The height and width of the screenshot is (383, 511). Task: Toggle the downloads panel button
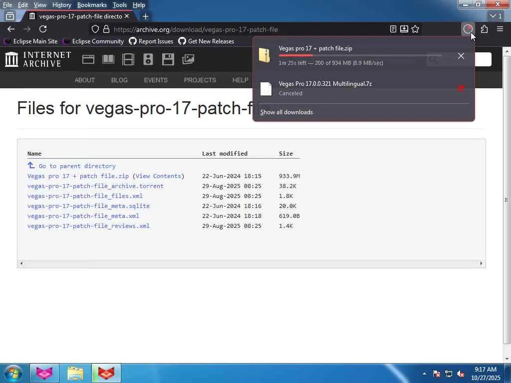tap(468, 29)
